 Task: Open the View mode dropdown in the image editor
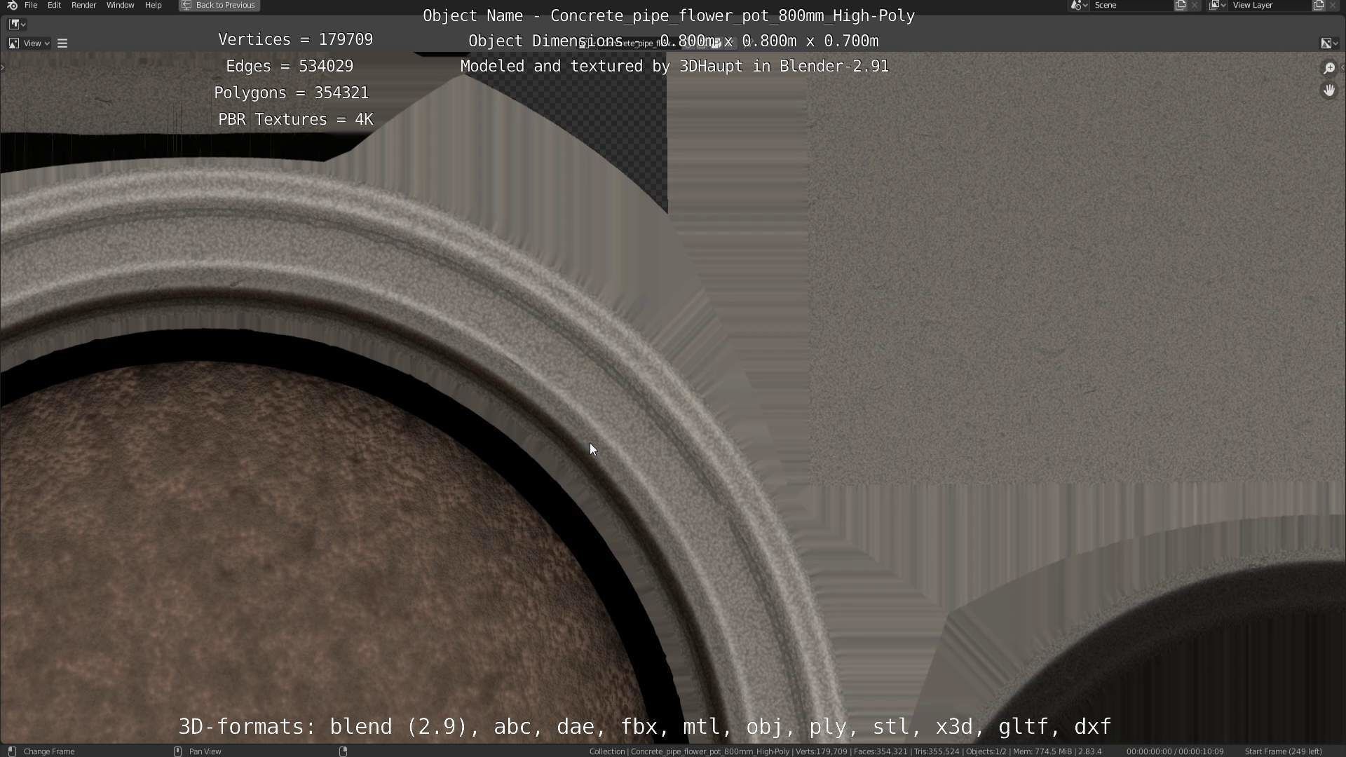coord(29,43)
